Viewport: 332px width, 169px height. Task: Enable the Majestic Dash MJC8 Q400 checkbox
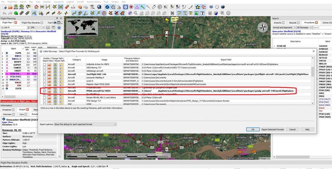pos(44,84)
